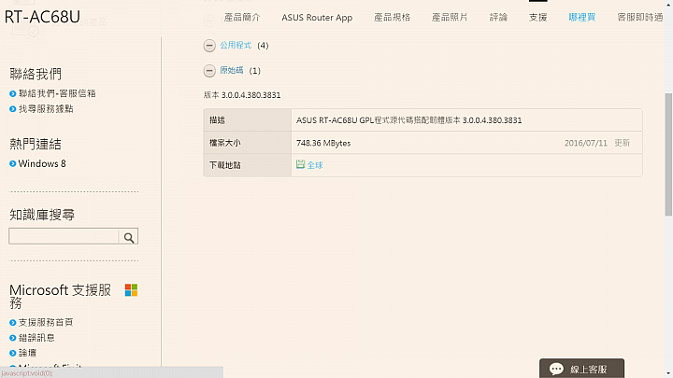Click the RT-AC68U product title
This screenshot has width=673, height=378.
[x=42, y=17]
